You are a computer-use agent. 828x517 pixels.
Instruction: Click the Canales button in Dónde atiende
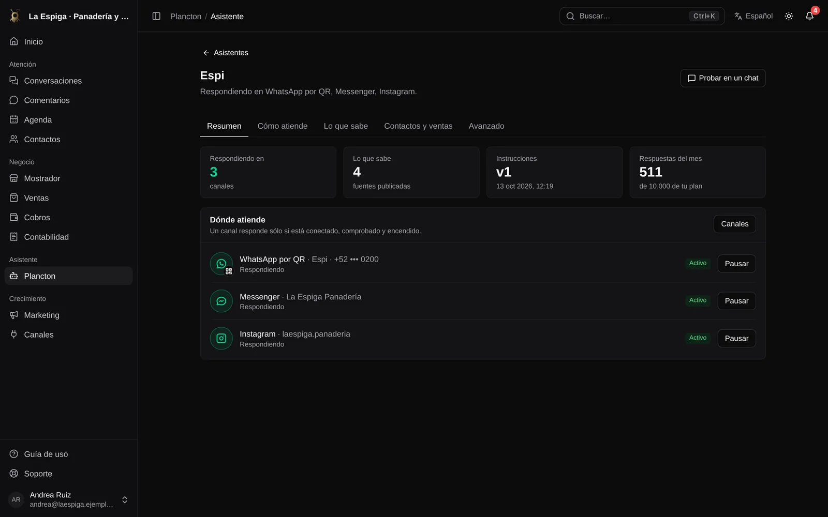point(735,224)
